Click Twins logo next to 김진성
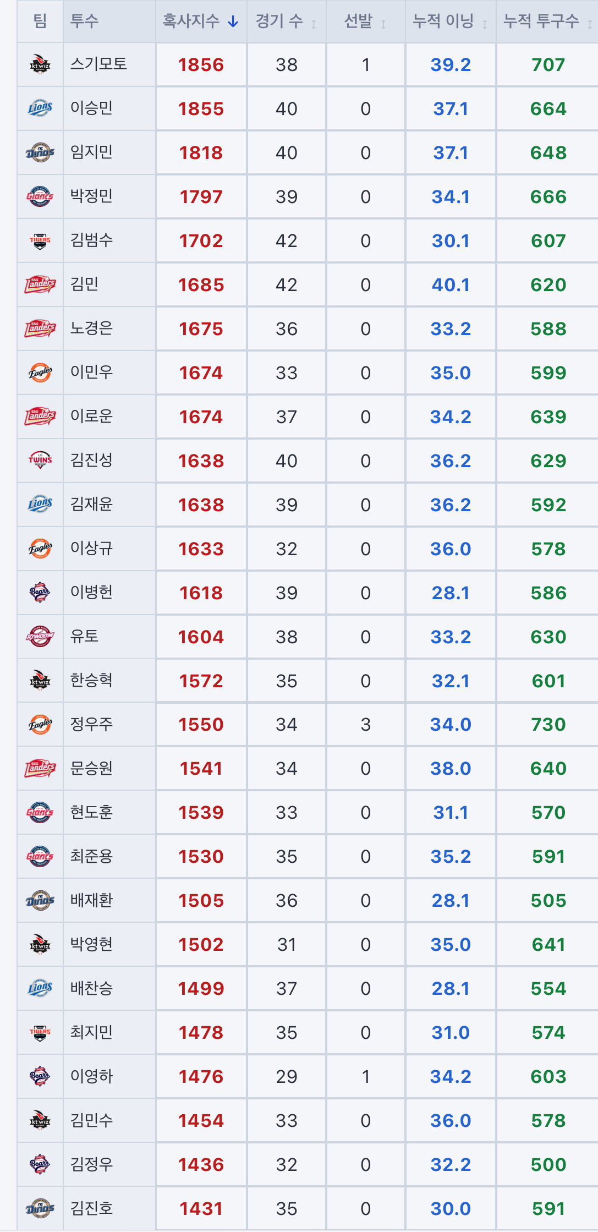The image size is (598, 1232). (40, 461)
